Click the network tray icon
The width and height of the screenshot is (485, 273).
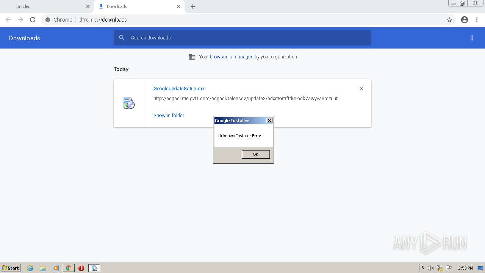(440, 268)
